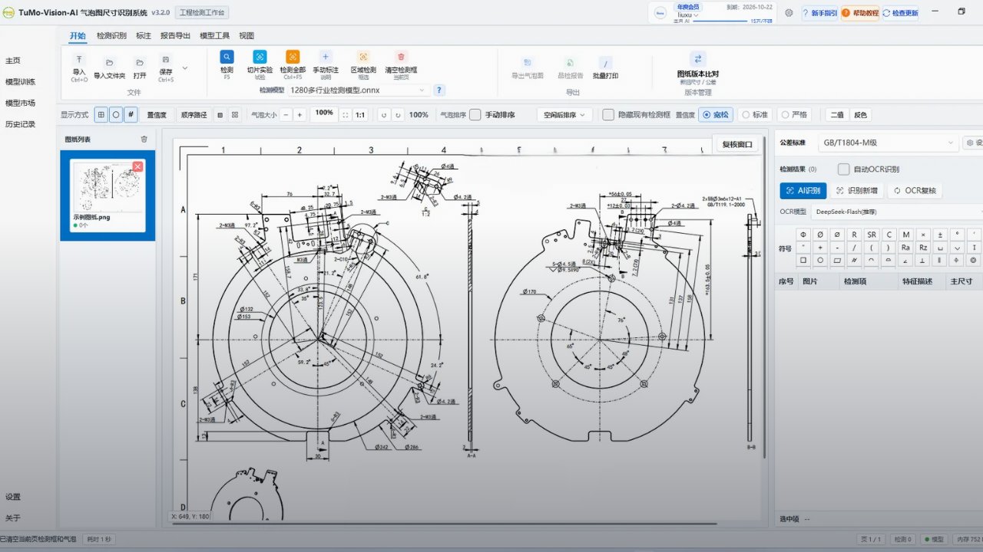Click the 导入文件夹 import folder icon
This screenshot has width=983, height=552.
[109, 62]
